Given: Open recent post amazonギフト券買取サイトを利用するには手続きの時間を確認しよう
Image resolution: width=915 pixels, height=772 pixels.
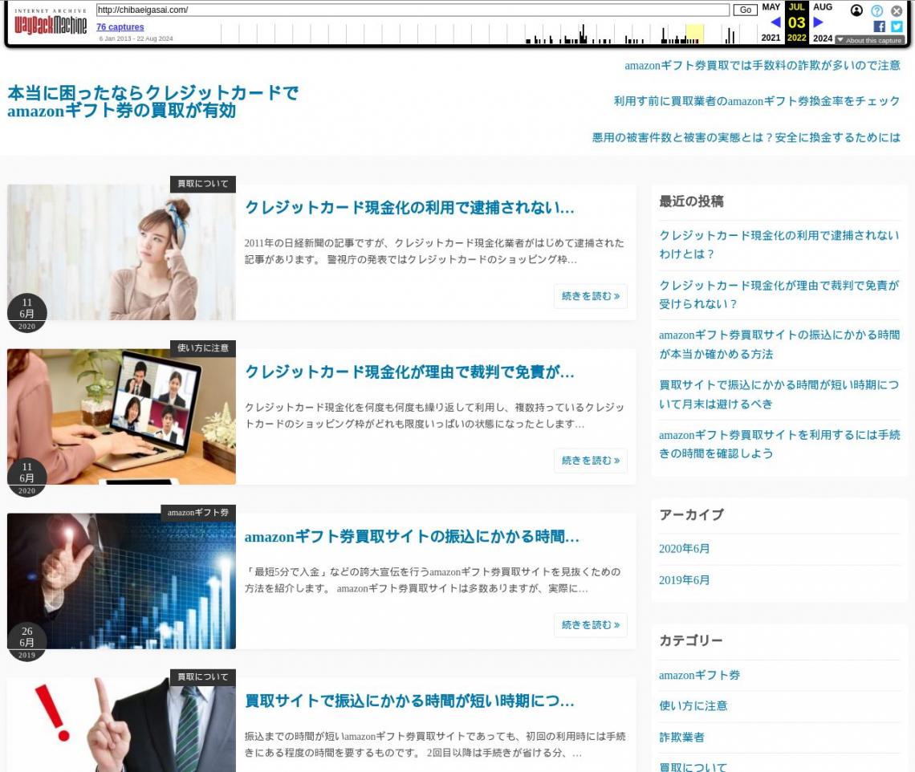Looking at the screenshot, I should pyautogui.click(x=779, y=444).
